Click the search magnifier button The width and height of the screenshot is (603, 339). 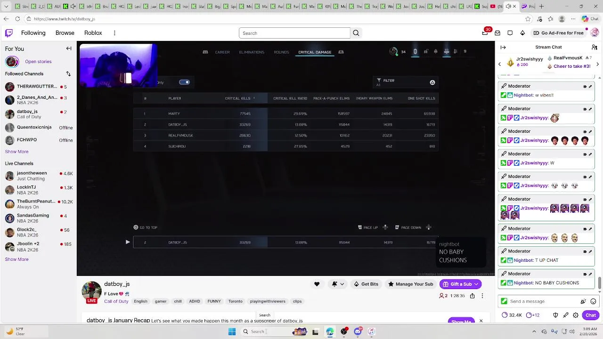[x=356, y=33]
